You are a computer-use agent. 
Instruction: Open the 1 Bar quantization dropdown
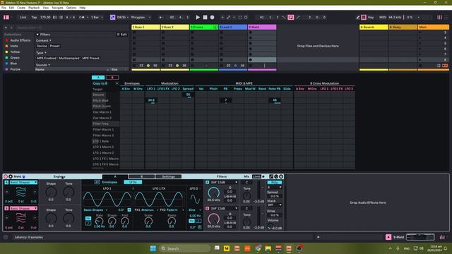point(97,17)
